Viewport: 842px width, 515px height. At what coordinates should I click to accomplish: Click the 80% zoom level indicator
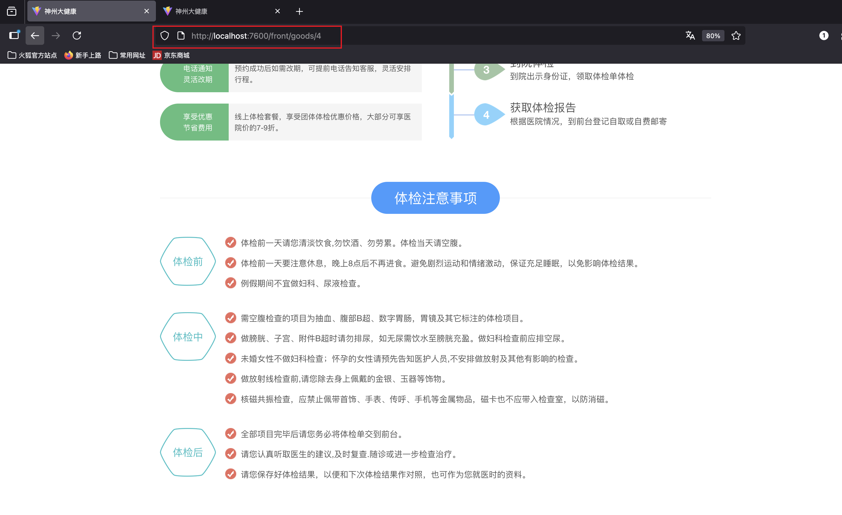[x=713, y=35]
